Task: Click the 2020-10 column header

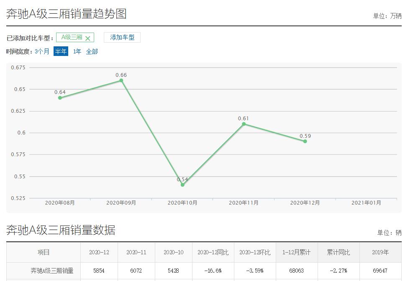Action: point(174,252)
